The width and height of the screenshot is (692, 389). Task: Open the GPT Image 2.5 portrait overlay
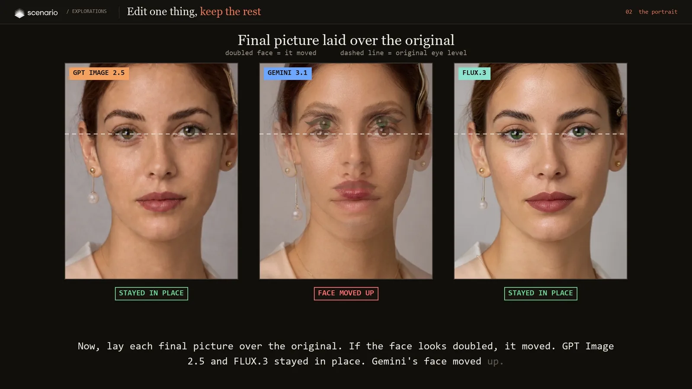[151, 171]
